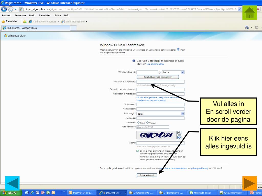Click the Postcode field
The width and height of the screenshot is (262, 196).
pyautogui.click(x=161, y=118)
